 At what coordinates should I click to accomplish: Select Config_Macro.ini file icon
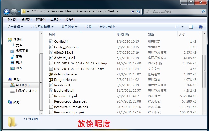click(51, 47)
